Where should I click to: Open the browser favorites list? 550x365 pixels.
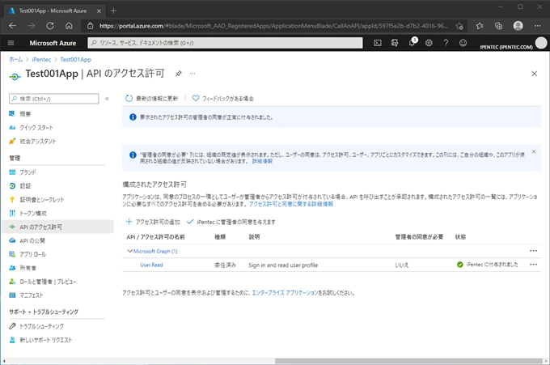pos(480,26)
